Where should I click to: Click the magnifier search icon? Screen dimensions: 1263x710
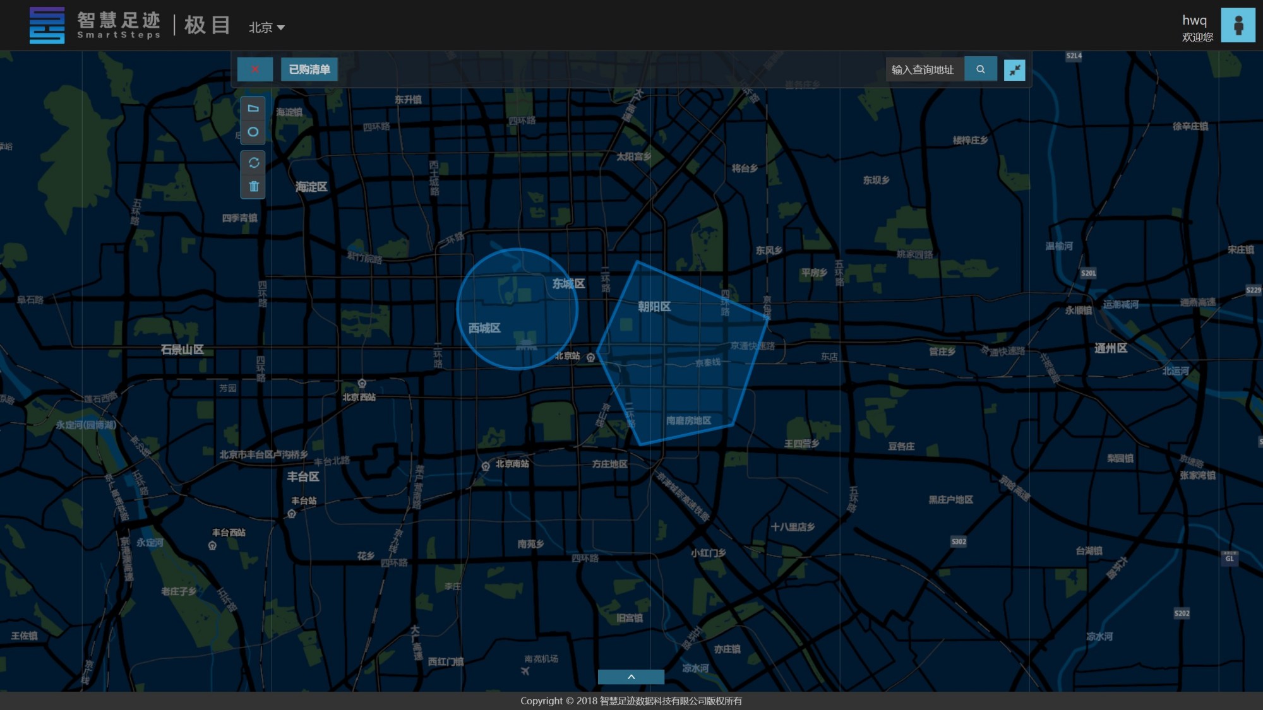click(980, 69)
